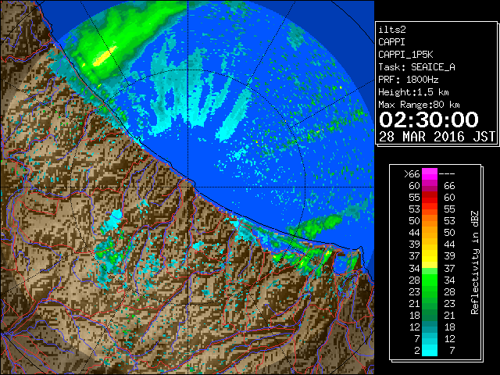Click the '>66' label in the legend
500x375 pixels.
[x=412, y=173]
